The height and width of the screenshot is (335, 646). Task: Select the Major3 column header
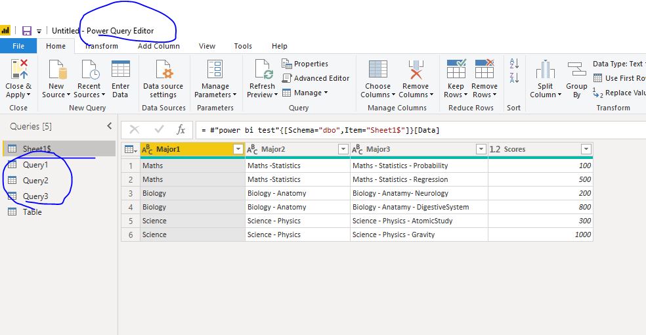click(x=419, y=149)
